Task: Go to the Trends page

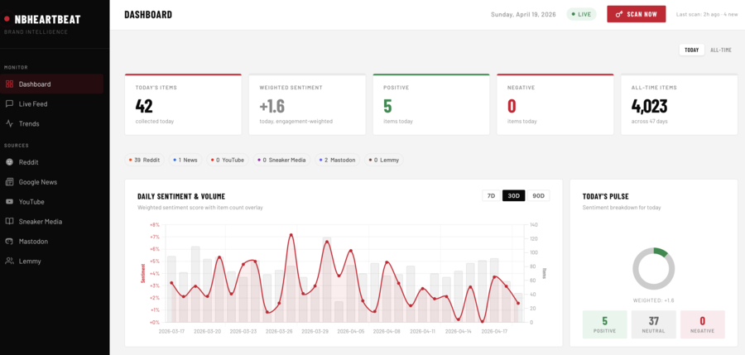Action: click(52, 123)
